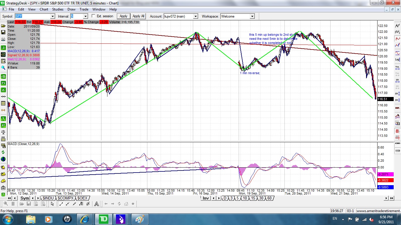Open the File menu
Viewport: 401px width, 225px height.
[11, 9]
